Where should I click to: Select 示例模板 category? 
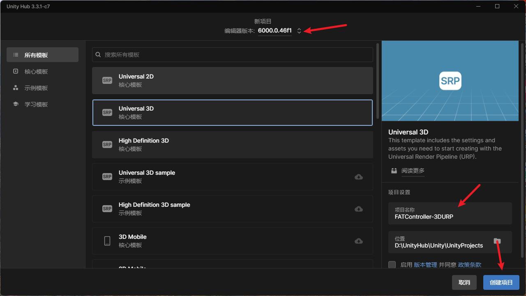[42, 88]
